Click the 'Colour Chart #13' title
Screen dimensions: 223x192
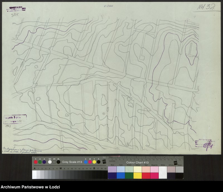[137, 162]
